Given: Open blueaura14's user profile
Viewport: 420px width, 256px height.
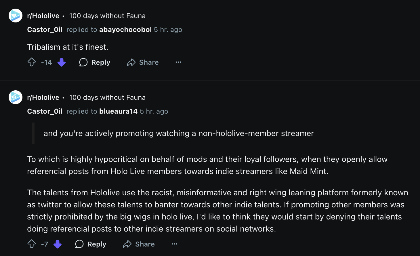Looking at the screenshot, I should point(119,111).
